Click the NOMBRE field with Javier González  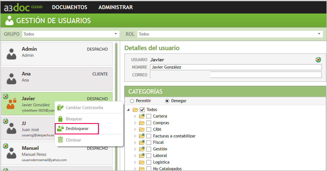[x=236, y=67]
